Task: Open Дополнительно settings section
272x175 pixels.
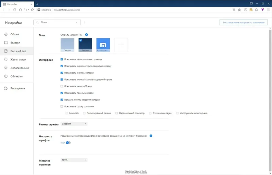Action: 17,68
